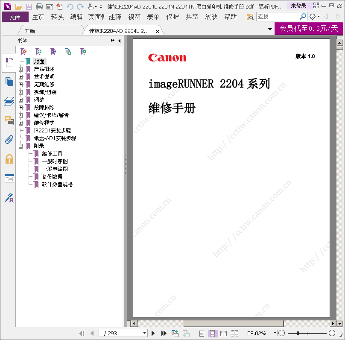Click the 查找 search input field
Viewport: 345px width, 340px height.
[x=278, y=17]
